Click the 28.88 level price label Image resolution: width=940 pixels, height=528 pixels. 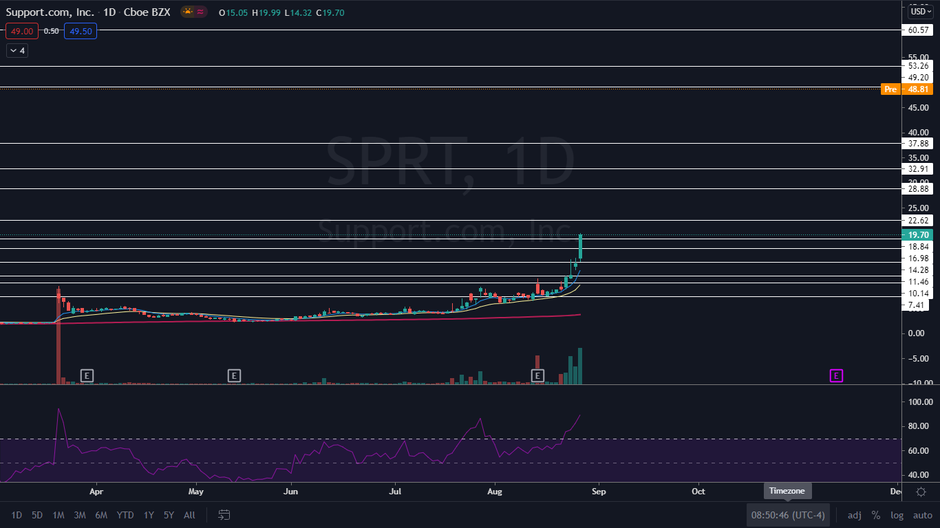click(x=919, y=188)
